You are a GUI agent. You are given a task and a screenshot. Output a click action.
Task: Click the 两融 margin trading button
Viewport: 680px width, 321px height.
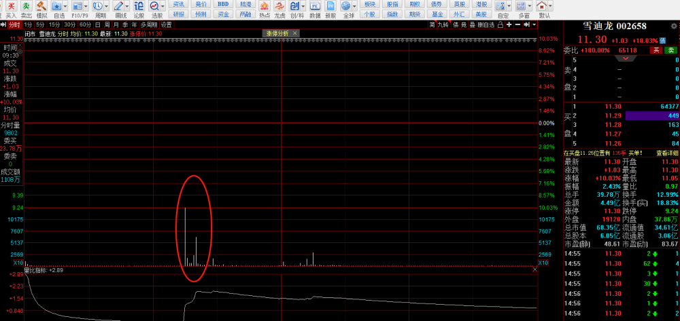pos(245,14)
